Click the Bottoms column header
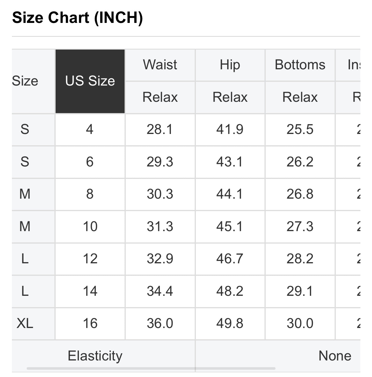372x377 pixels. pyautogui.click(x=300, y=65)
